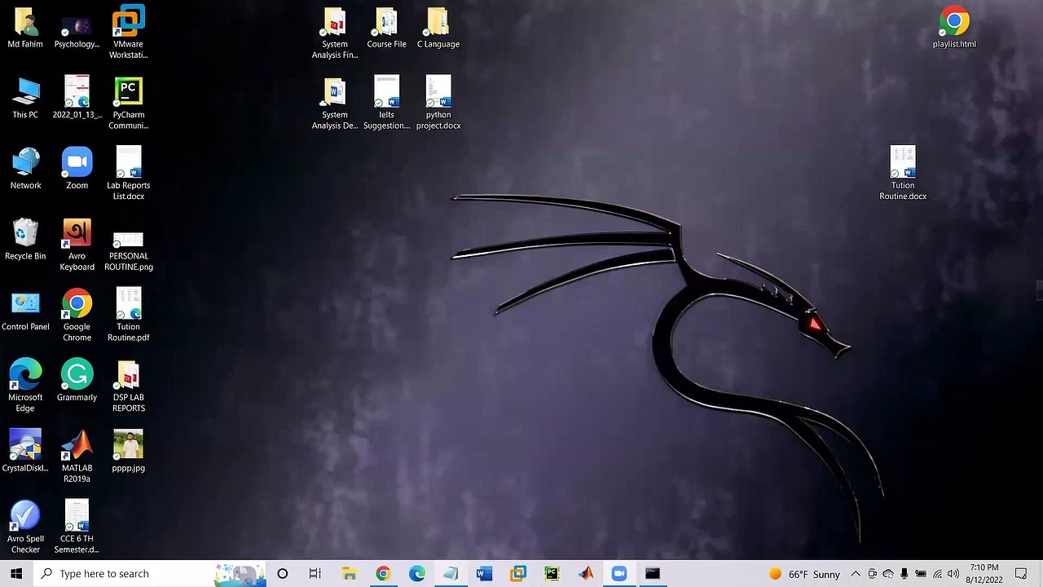
Task: Switch to Zoom on the taskbar
Action: click(619, 574)
